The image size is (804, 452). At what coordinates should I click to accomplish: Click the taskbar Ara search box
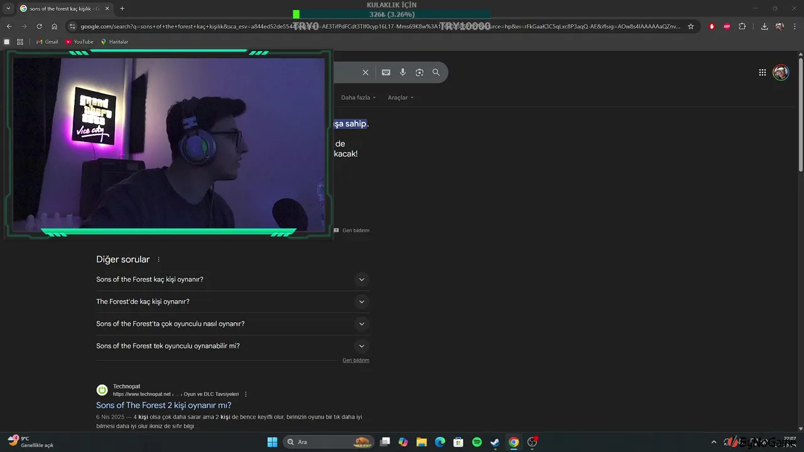[x=329, y=442]
